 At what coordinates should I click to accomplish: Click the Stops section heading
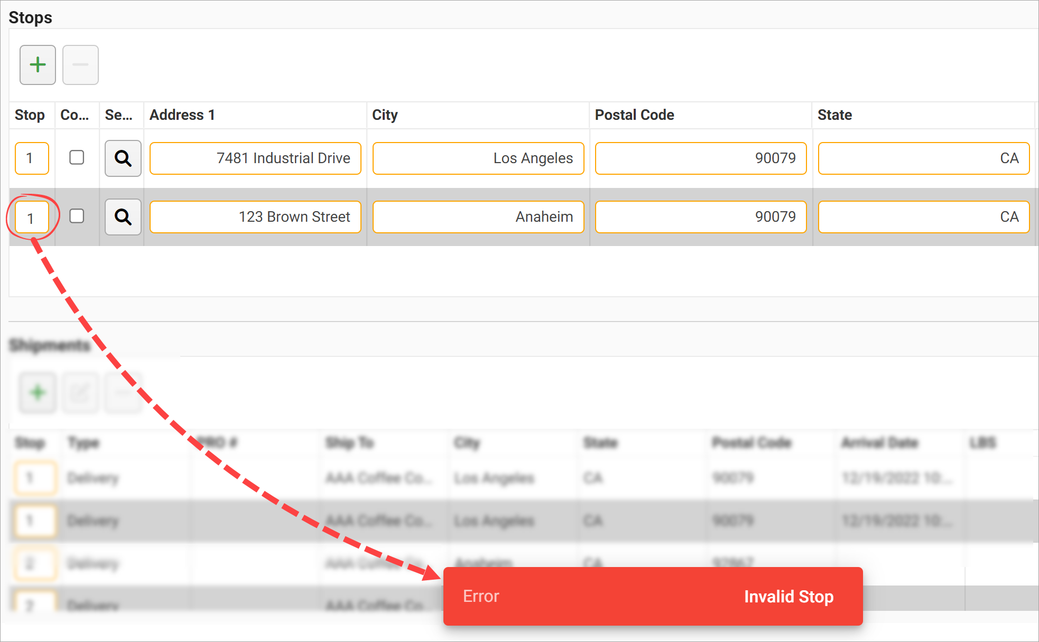coord(30,16)
